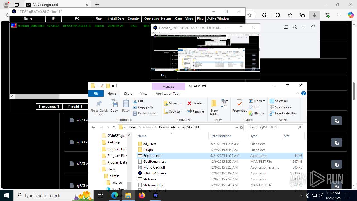This screenshot has width=357, height=201.
Task: Open new browser tab plus button
Action: [x=97, y=5]
